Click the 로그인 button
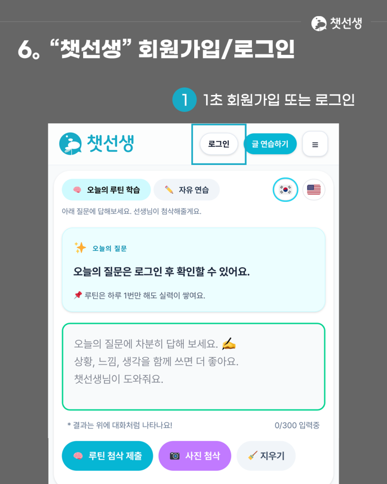The height and width of the screenshot is (484, 387). tap(219, 144)
